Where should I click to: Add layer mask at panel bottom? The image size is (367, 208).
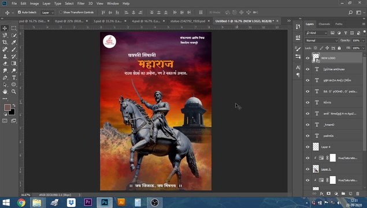329,194
